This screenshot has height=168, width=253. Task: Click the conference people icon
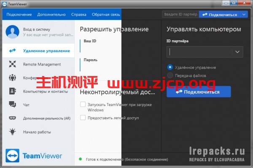click(12, 78)
